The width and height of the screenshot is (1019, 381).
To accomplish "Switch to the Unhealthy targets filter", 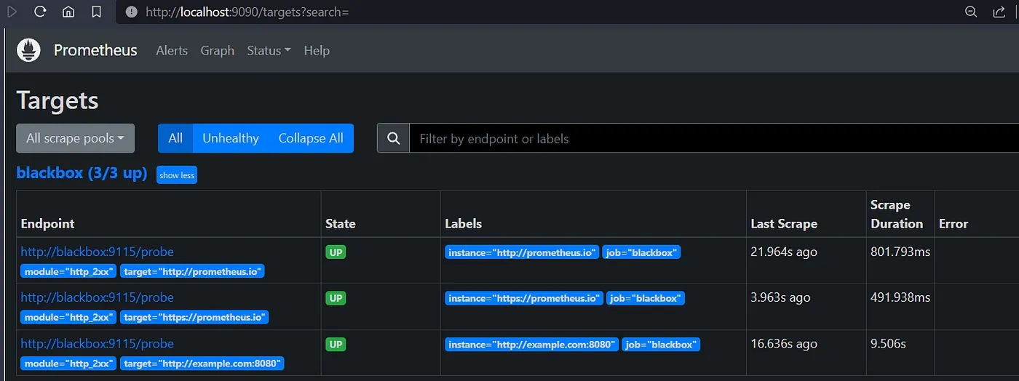I will click(231, 138).
